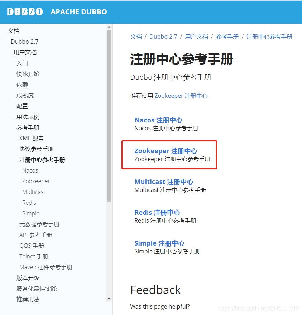Screen dimensions: 302x315
Task: Select 依赖 in the sidebar
Action: click(x=22, y=85)
